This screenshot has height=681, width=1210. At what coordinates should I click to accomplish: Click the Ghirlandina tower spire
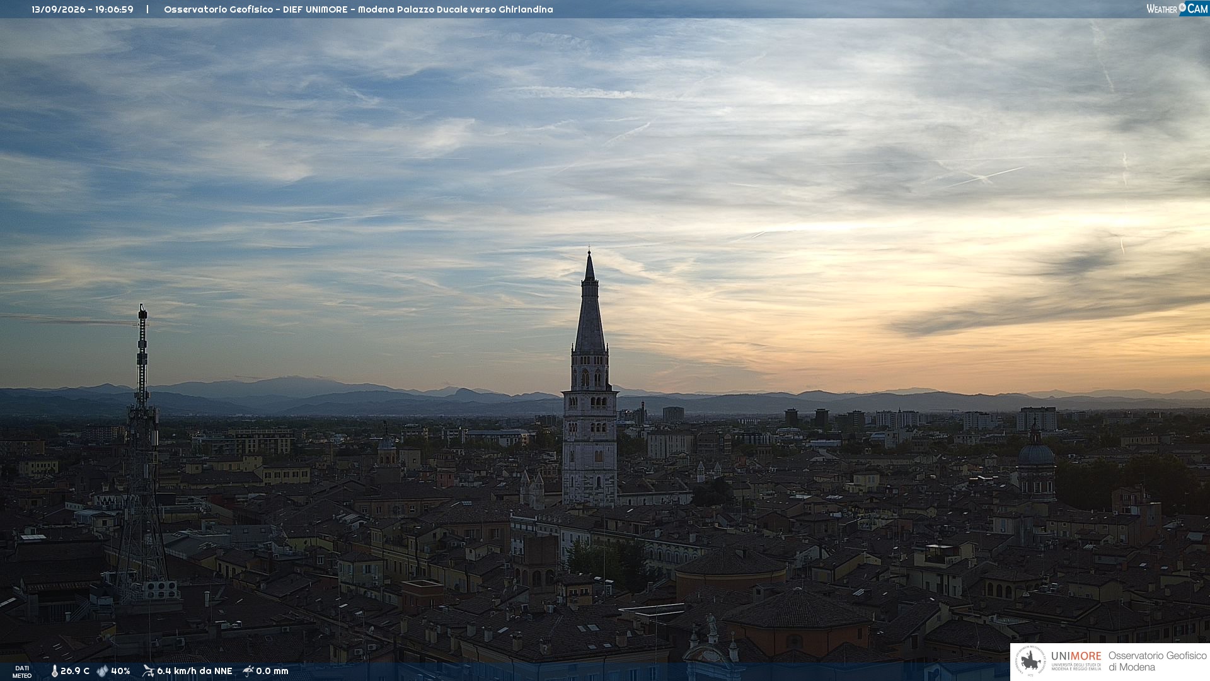(590, 302)
